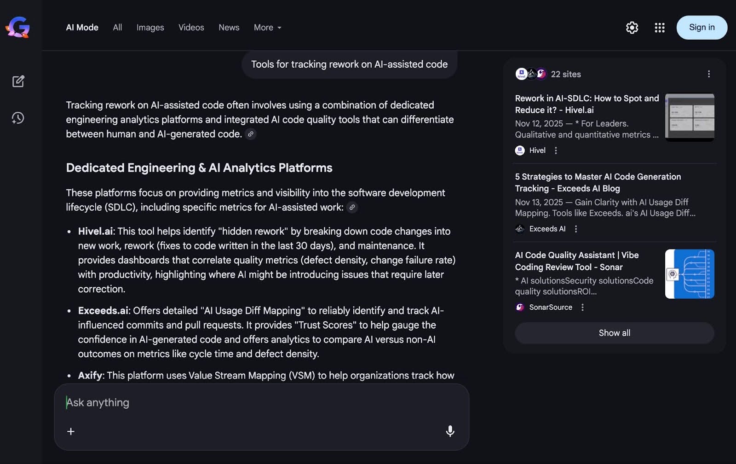The image size is (736, 464).
Task: Open the More search filters dropdown
Action: point(267,28)
